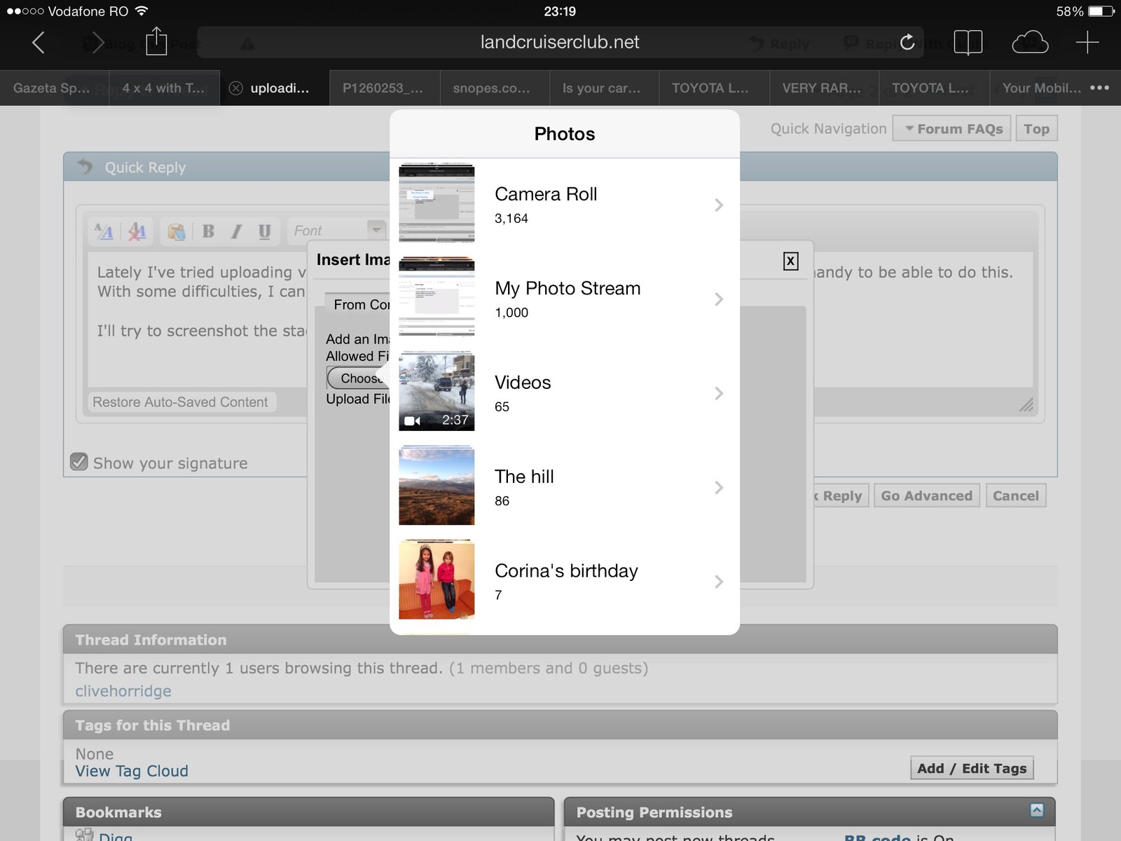Tap the landcruiserclub.net address bar
Screen dimensions: 1121x841
560,42
